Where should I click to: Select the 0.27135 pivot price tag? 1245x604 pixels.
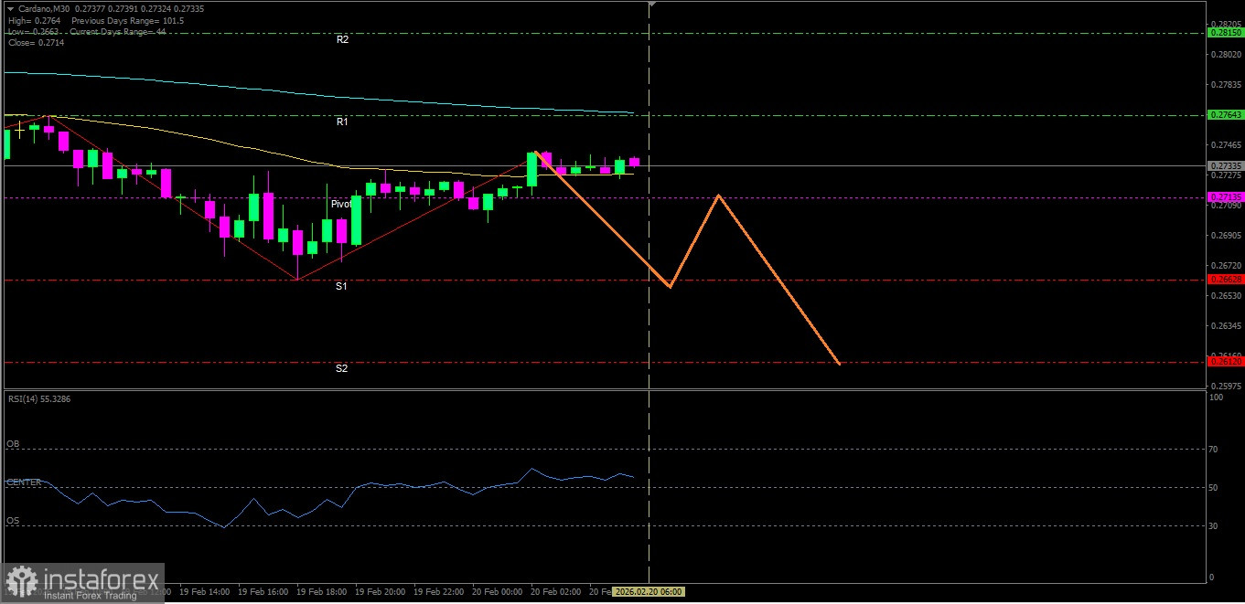(x=1226, y=197)
